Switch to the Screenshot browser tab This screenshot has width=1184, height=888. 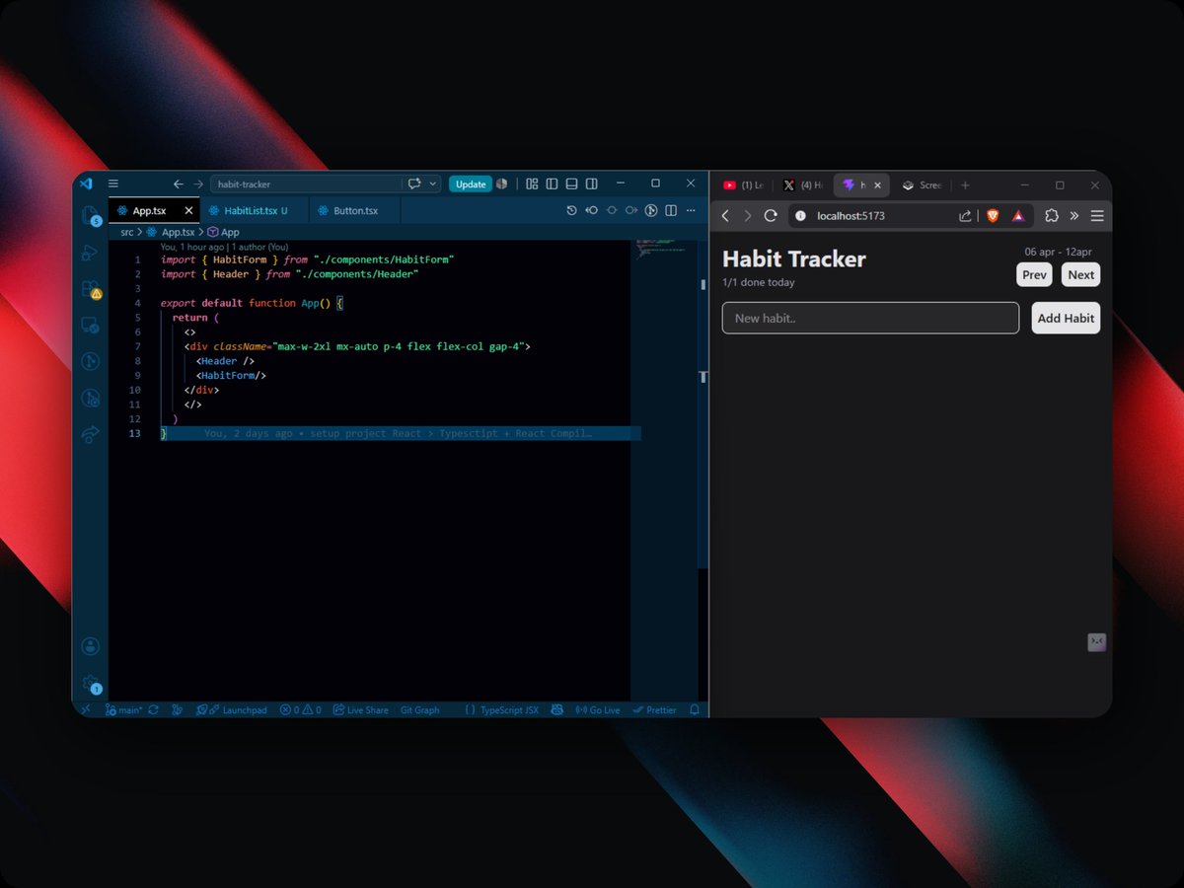pyautogui.click(x=922, y=185)
